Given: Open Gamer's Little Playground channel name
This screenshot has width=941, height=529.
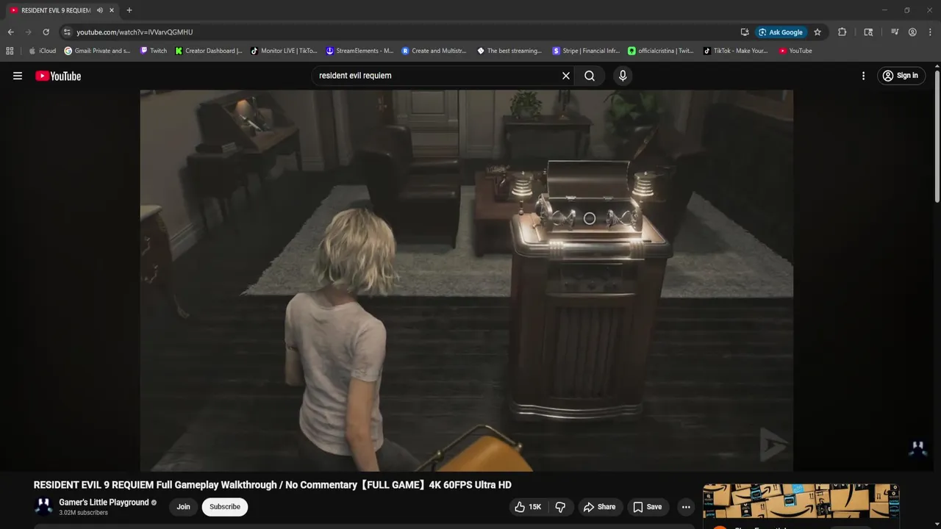Looking at the screenshot, I should [104, 503].
